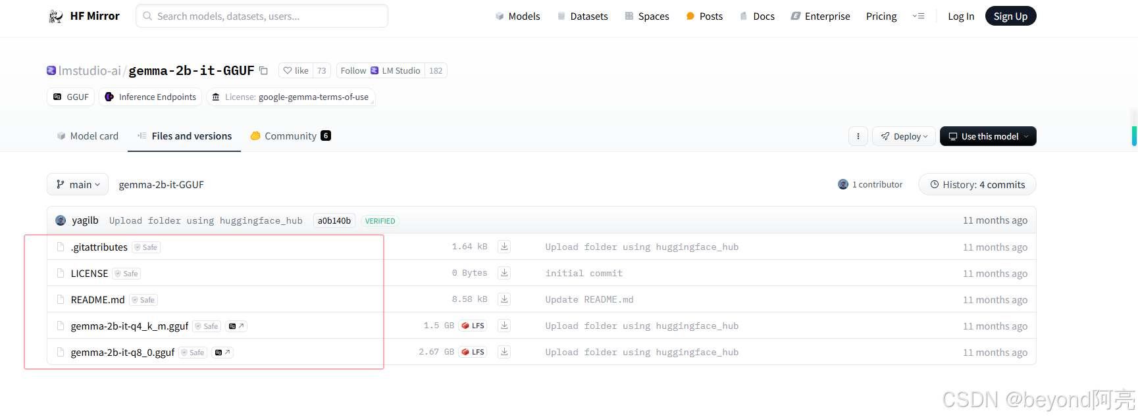Open the Pricing page link
Screen dimensions: 1138x419
point(881,16)
